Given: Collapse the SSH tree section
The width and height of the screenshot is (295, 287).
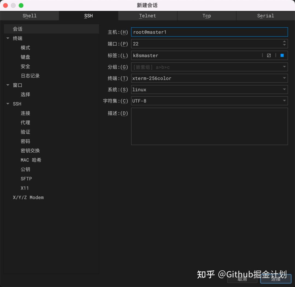Looking at the screenshot, I should coord(8,103).
